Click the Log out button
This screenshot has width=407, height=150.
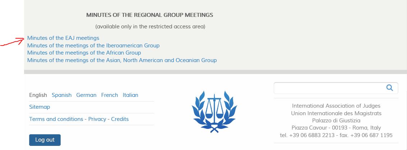45,140
